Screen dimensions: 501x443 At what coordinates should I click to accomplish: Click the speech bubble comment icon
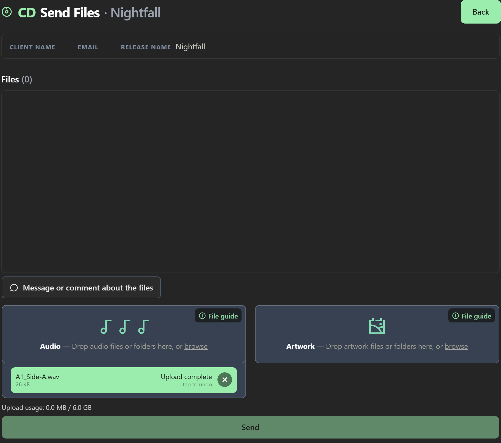click(x=14, y=288)
